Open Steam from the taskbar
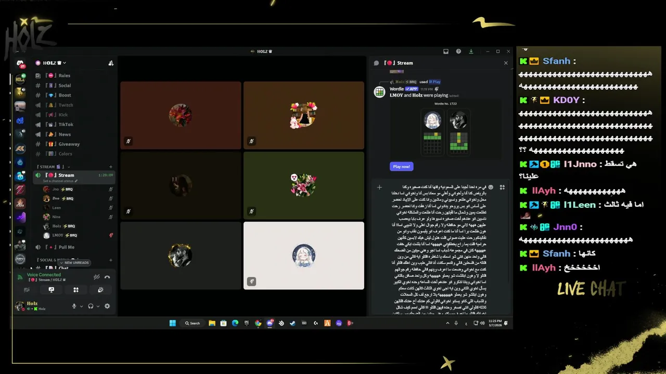Screen dimensions: 666x374 click(x=292, y=323)
